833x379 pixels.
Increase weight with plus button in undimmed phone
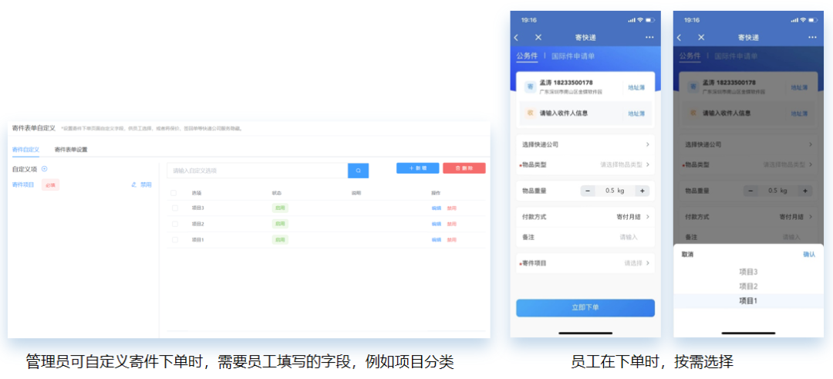pyautogui.click(x=642, y=191)
